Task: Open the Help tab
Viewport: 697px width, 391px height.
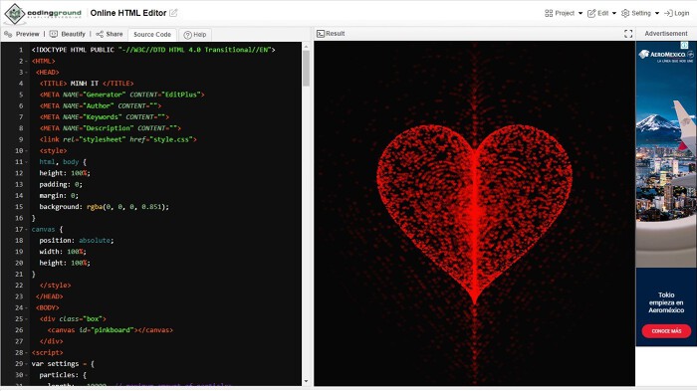Action: point(195,34)
